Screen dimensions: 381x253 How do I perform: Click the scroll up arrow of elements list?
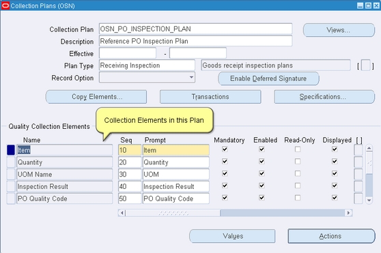[369, 148]
